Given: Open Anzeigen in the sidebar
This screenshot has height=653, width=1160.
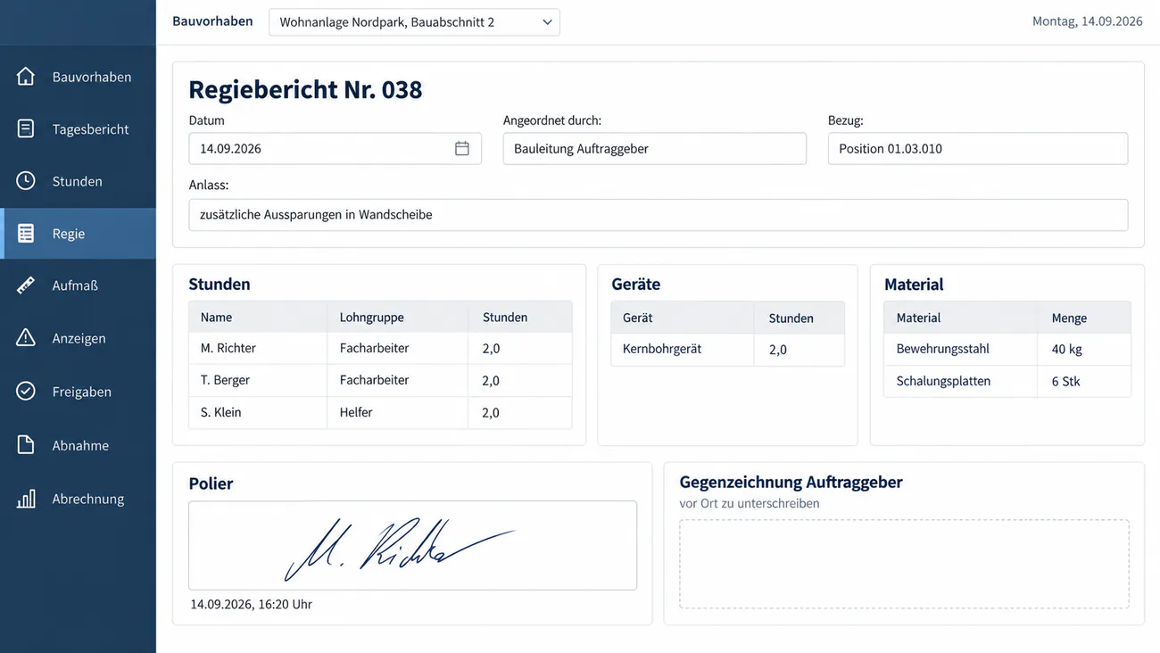Looking at the screenshot, I should pyautogui.click(x=78, y=338).
